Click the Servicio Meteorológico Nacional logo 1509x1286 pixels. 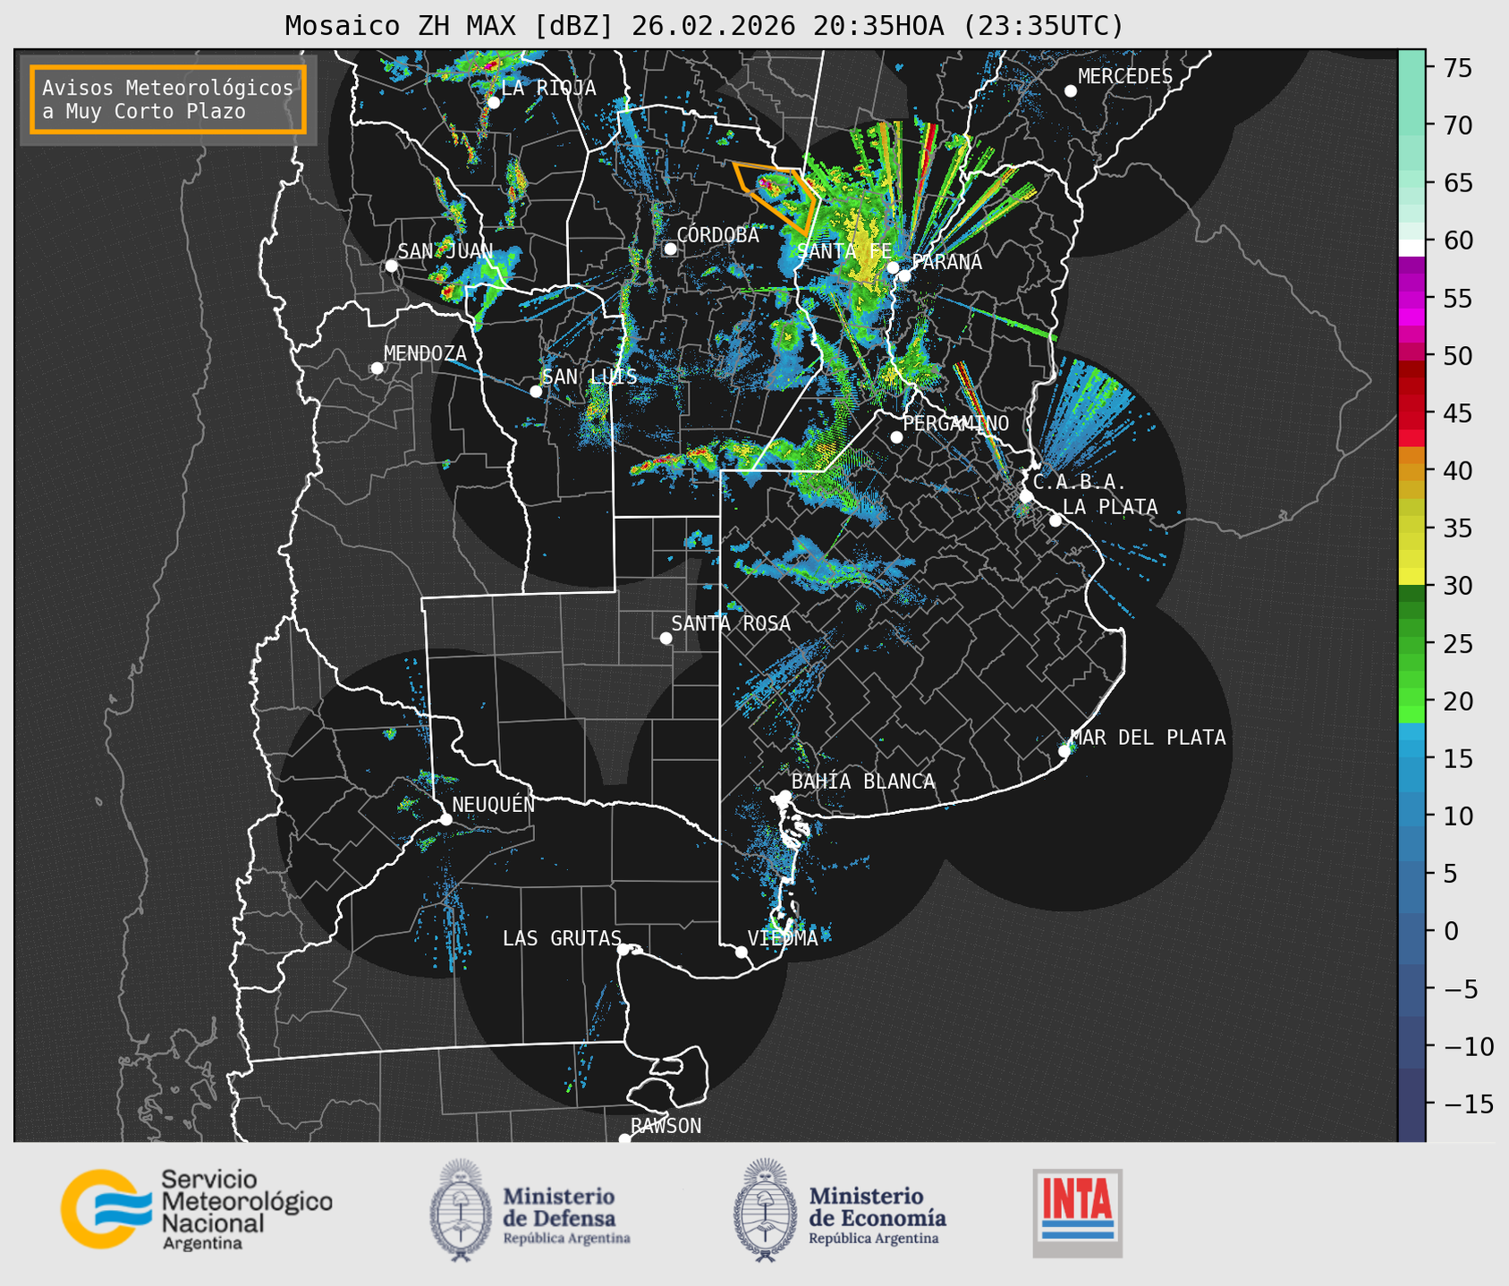click(x=196, y=1209)
